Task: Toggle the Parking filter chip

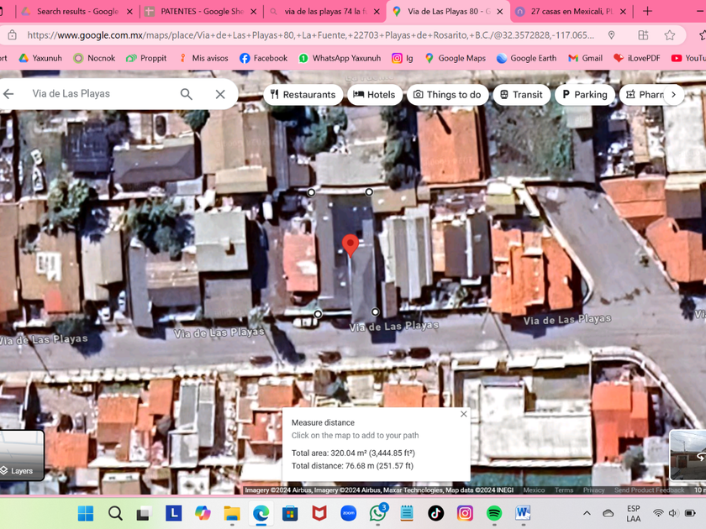Action: tap(584, 95)
